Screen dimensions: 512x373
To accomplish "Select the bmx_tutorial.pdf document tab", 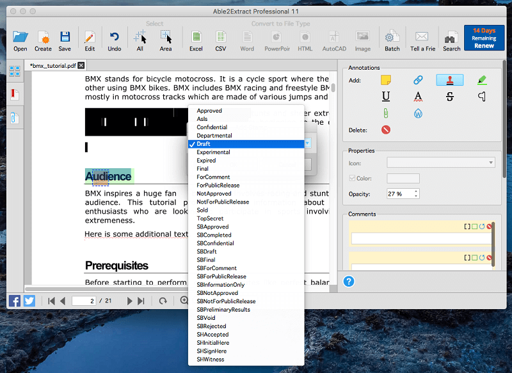I will [x=53, y=66].
